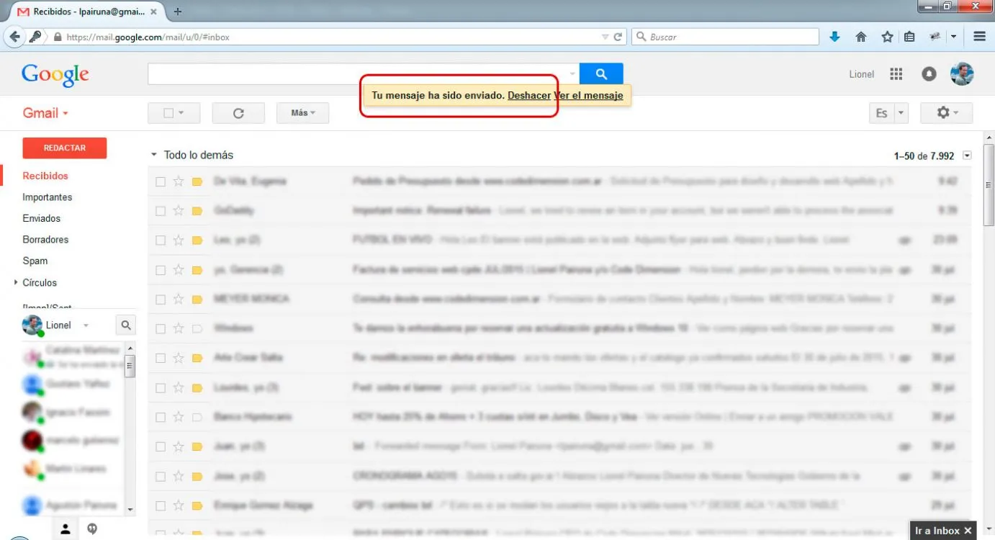Open Spam folder

point(35,261)
